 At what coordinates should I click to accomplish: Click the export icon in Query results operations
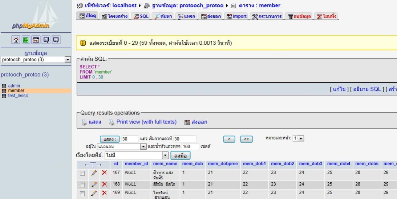point(187,122)
